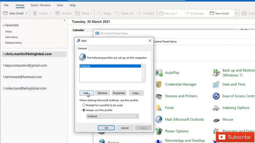Open RemoteApp and Desktop link
The width and height of the screenshot is (255, 143).
point(185,140)
